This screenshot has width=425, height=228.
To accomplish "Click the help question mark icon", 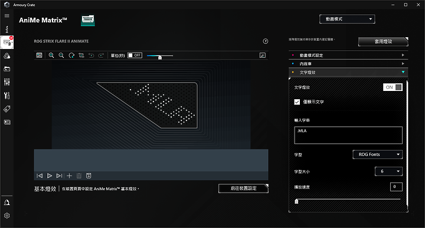I will pos(266,41).
